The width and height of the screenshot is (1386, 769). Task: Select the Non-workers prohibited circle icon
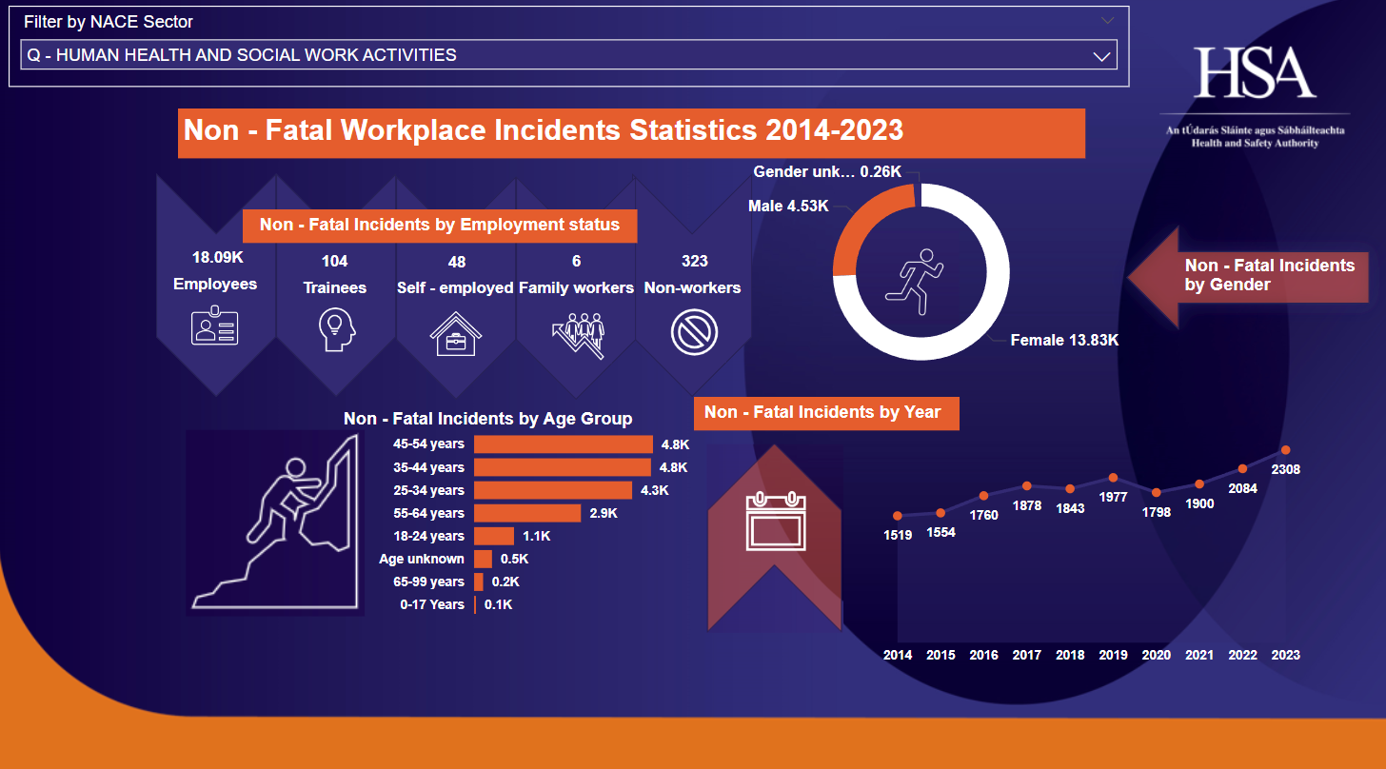point(694,333)
